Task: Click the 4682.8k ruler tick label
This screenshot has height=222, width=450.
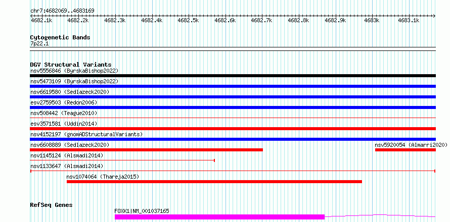Action: click(x=298, y=20)
